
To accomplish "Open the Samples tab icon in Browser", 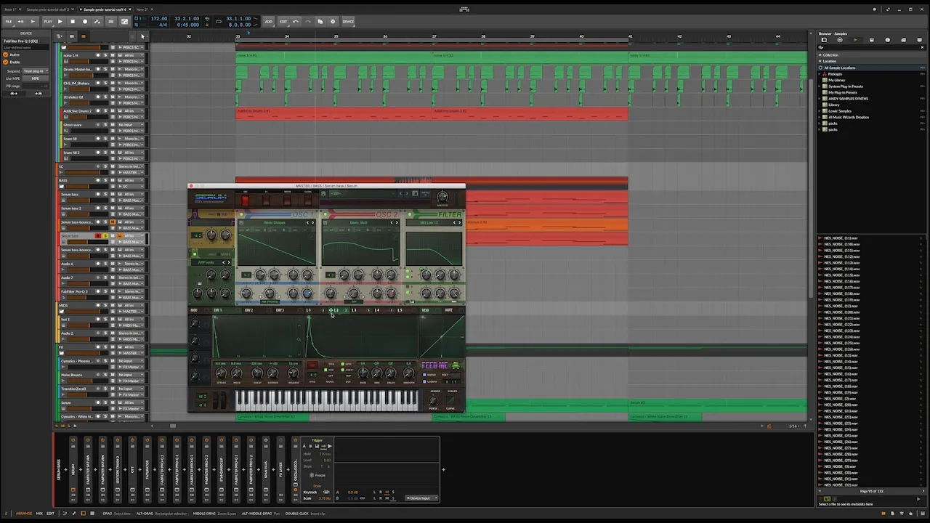I will pos(855,40).
